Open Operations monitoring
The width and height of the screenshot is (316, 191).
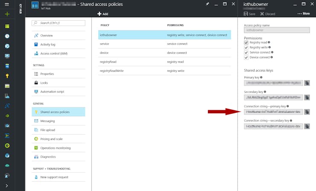pos(59,148)
